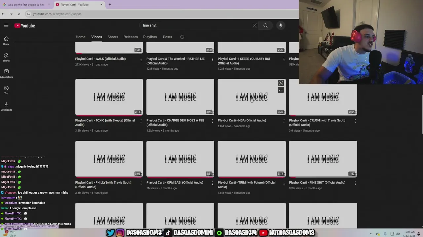Open the channel Home tab
The height and width of the screenshot is (237, 423).
coord(80,37)
